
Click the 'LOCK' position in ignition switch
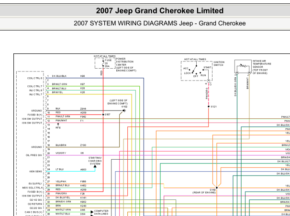tap(188, 73)
